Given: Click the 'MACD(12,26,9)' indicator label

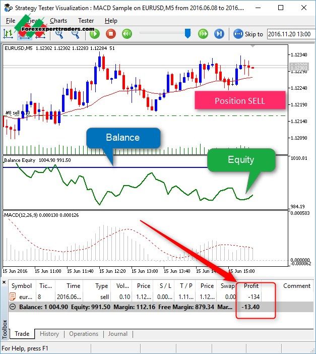Looking at the screenshot, I should click(21, 215).
